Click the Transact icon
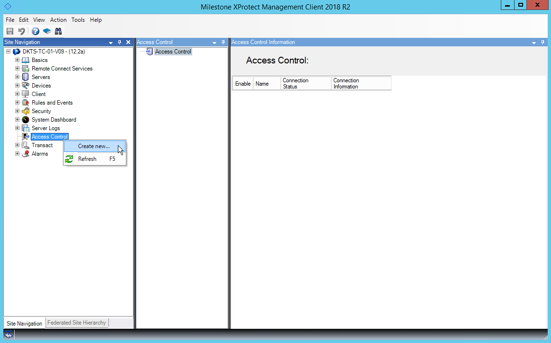The image size is (551, 343). 25,145
